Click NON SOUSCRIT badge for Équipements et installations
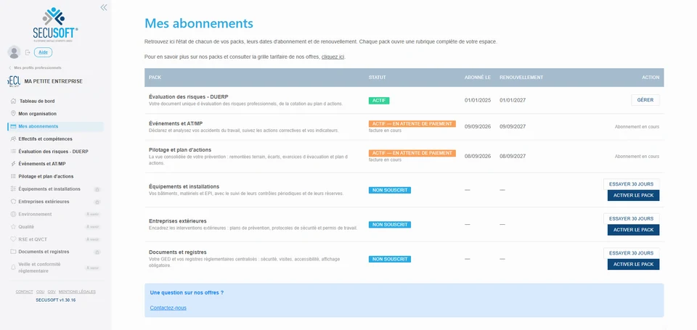Screen dimensions: 697x330 [390, 190]
